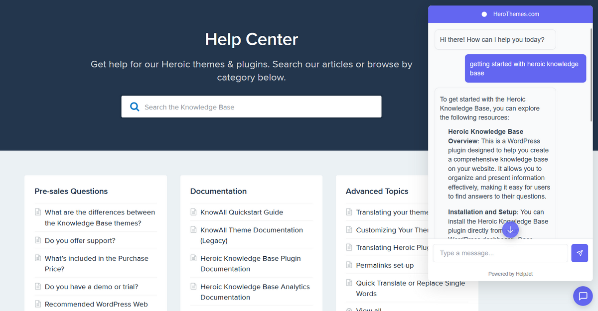Click document icon beside KnowAll Theme Documentation

(193, 230)
